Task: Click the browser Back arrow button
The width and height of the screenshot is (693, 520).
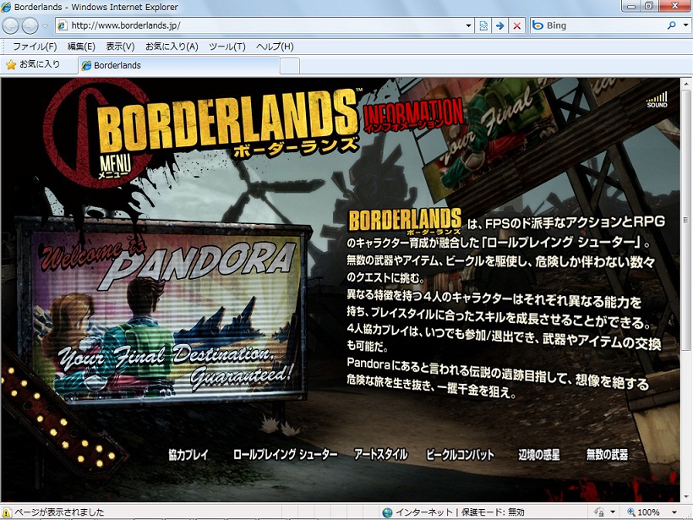Action: tap(11, 25)
